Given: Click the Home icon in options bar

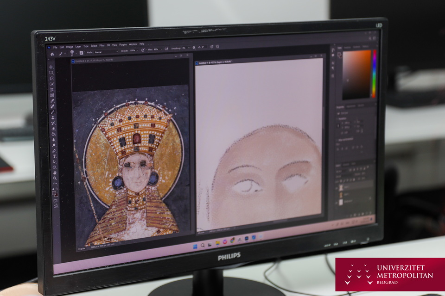Looking at the screenshot, I should (x=52, y=54).
